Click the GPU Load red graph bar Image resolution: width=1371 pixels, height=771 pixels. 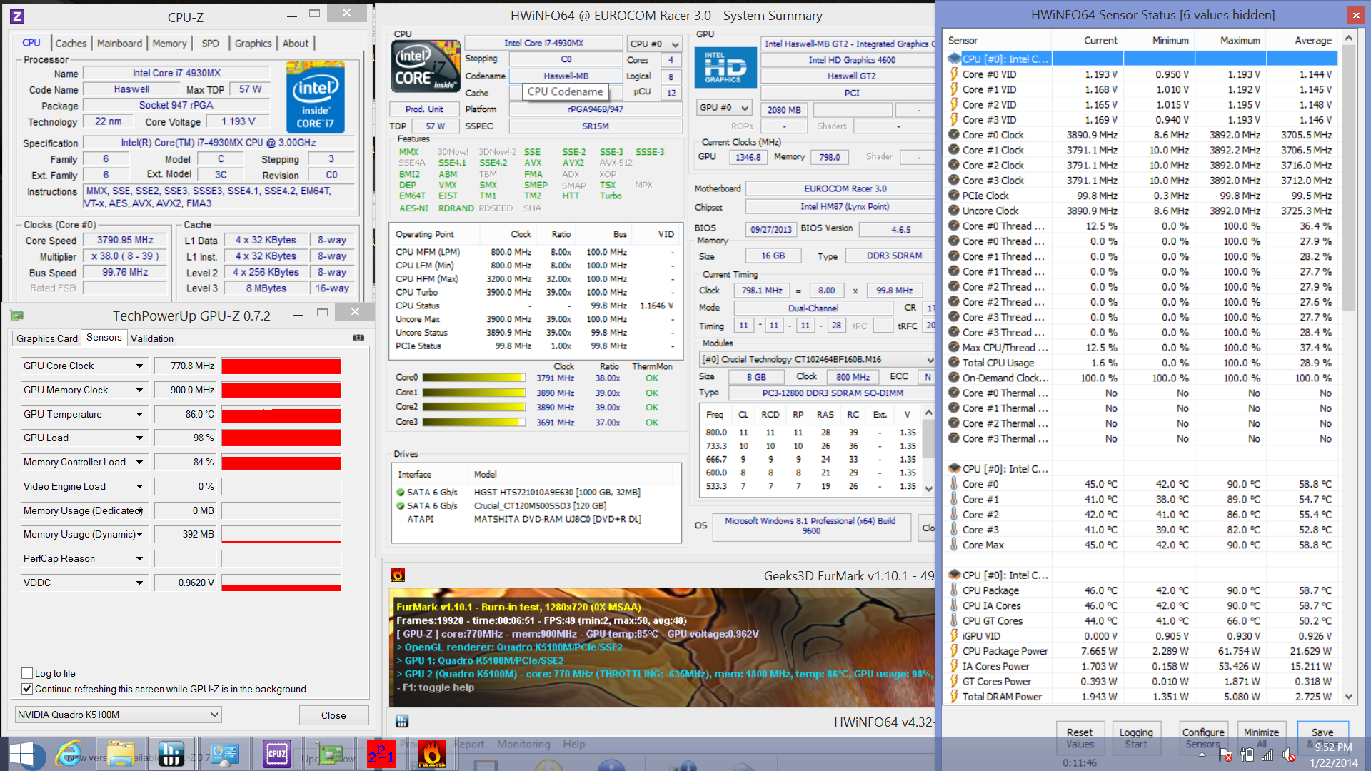point(281,438)
